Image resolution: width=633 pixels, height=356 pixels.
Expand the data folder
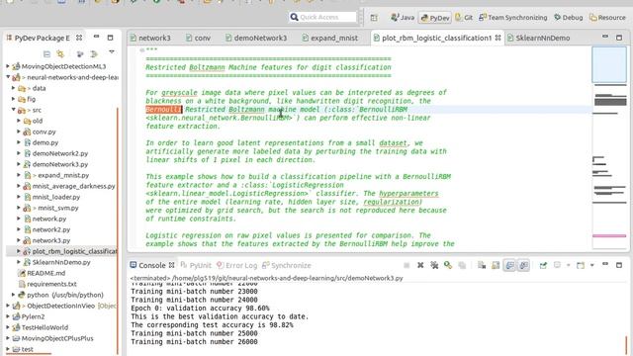coord(13,88)
